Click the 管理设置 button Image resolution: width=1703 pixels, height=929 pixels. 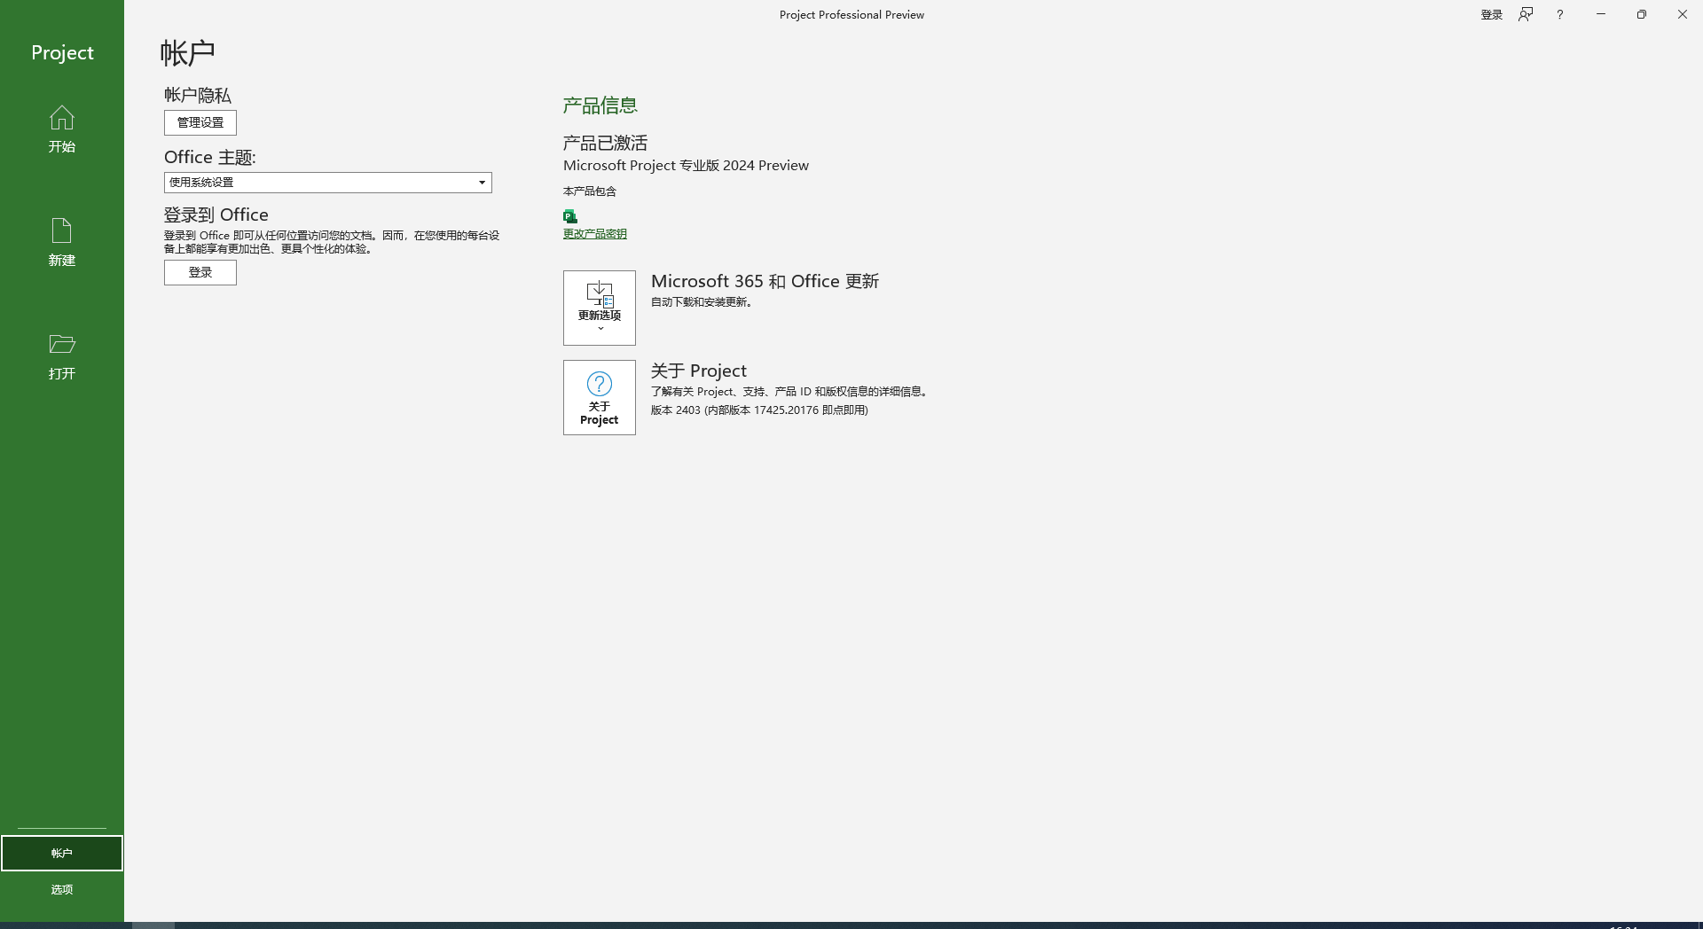click(x=200, y=122)
